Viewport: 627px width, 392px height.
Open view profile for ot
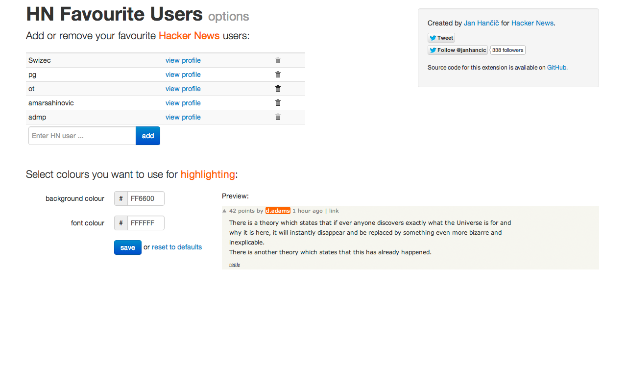pos(183,89)
